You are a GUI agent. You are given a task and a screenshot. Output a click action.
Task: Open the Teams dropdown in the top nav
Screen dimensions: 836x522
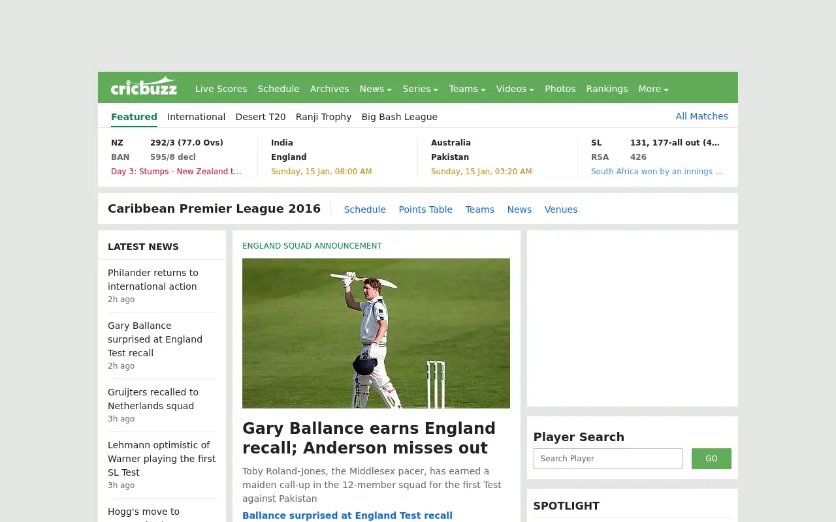[467, 89]
